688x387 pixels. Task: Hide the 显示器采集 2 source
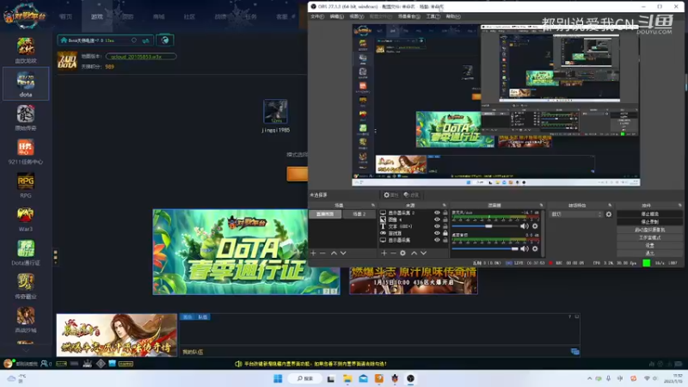pyautogui.click(x=437, y=212)
